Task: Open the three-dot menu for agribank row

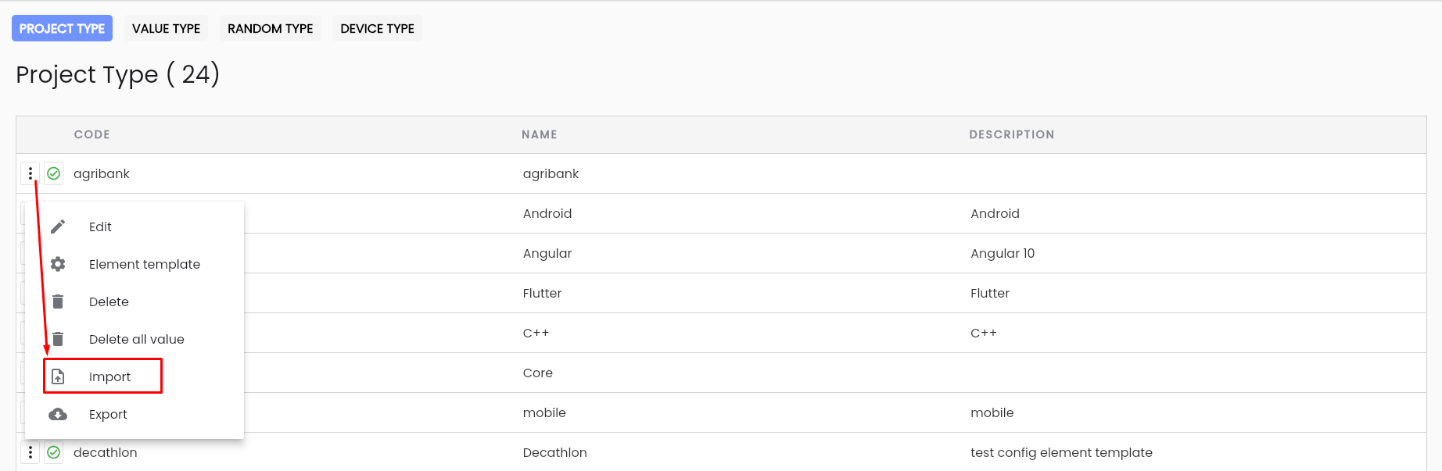Action: point(30,173)
